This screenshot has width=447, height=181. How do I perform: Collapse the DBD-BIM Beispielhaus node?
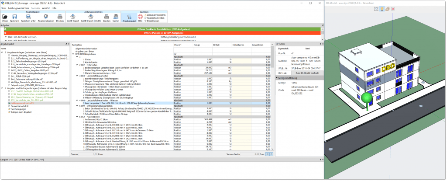(73, 54)
